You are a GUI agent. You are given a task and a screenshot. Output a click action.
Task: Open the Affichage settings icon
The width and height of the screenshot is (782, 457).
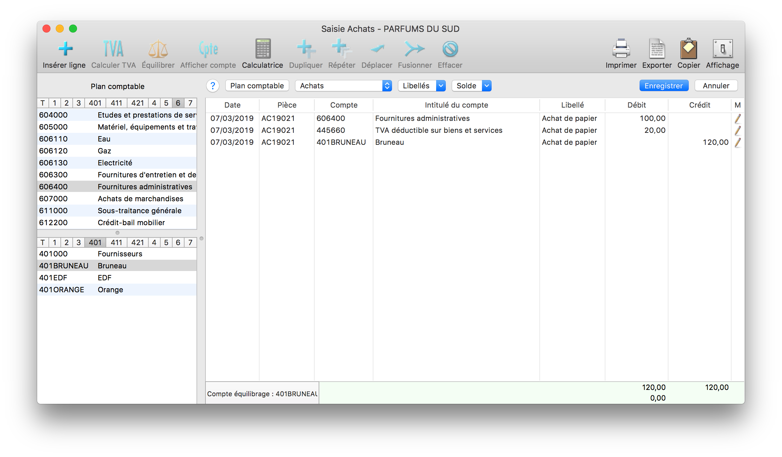coord(722,49)
